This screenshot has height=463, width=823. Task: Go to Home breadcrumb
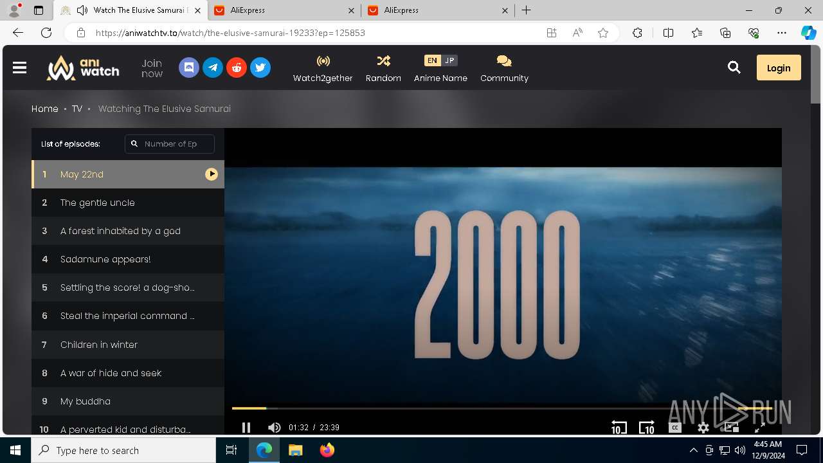tap(45, 109)
